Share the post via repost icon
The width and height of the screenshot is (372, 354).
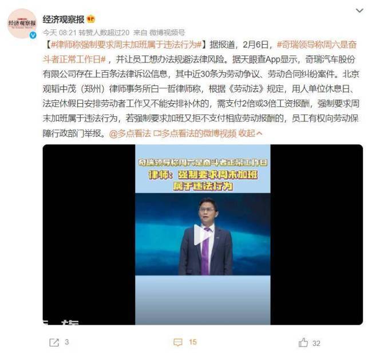pos(54,342)
